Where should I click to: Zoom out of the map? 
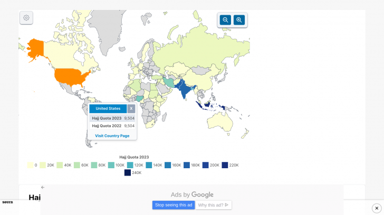click(x=225, y=20)
